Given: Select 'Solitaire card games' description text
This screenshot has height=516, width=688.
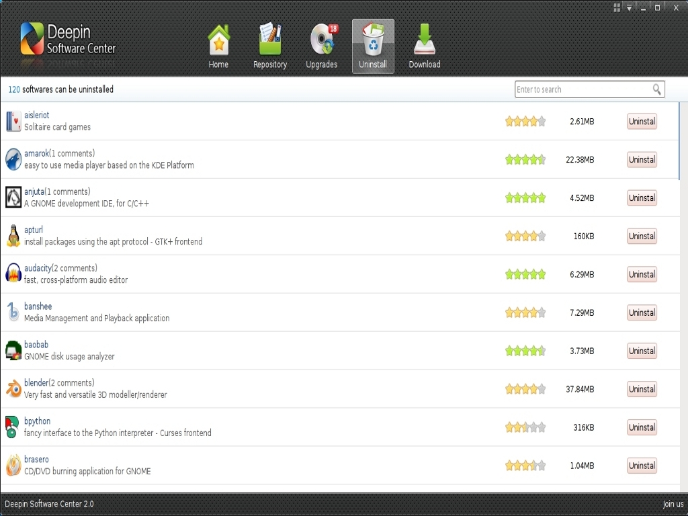Looking at the screenshot, I should 58,127.
